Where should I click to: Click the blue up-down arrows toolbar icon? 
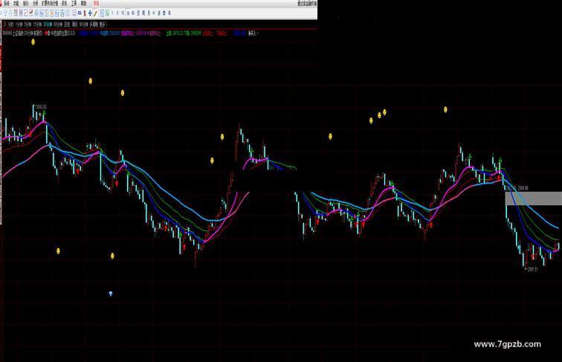[90, 13]
